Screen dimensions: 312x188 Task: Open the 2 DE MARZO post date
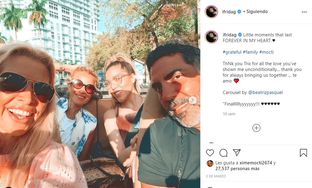click(216, 176)
